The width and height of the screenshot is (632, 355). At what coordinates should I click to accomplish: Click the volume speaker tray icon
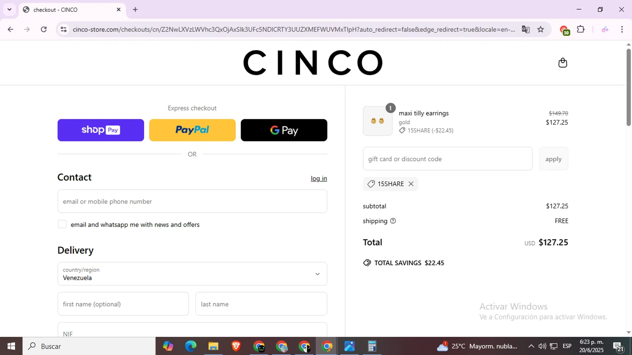click(542, 346)
